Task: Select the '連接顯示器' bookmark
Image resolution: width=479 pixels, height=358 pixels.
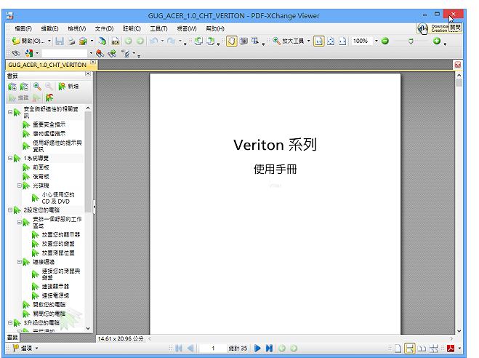Action: tap(55, 287)
